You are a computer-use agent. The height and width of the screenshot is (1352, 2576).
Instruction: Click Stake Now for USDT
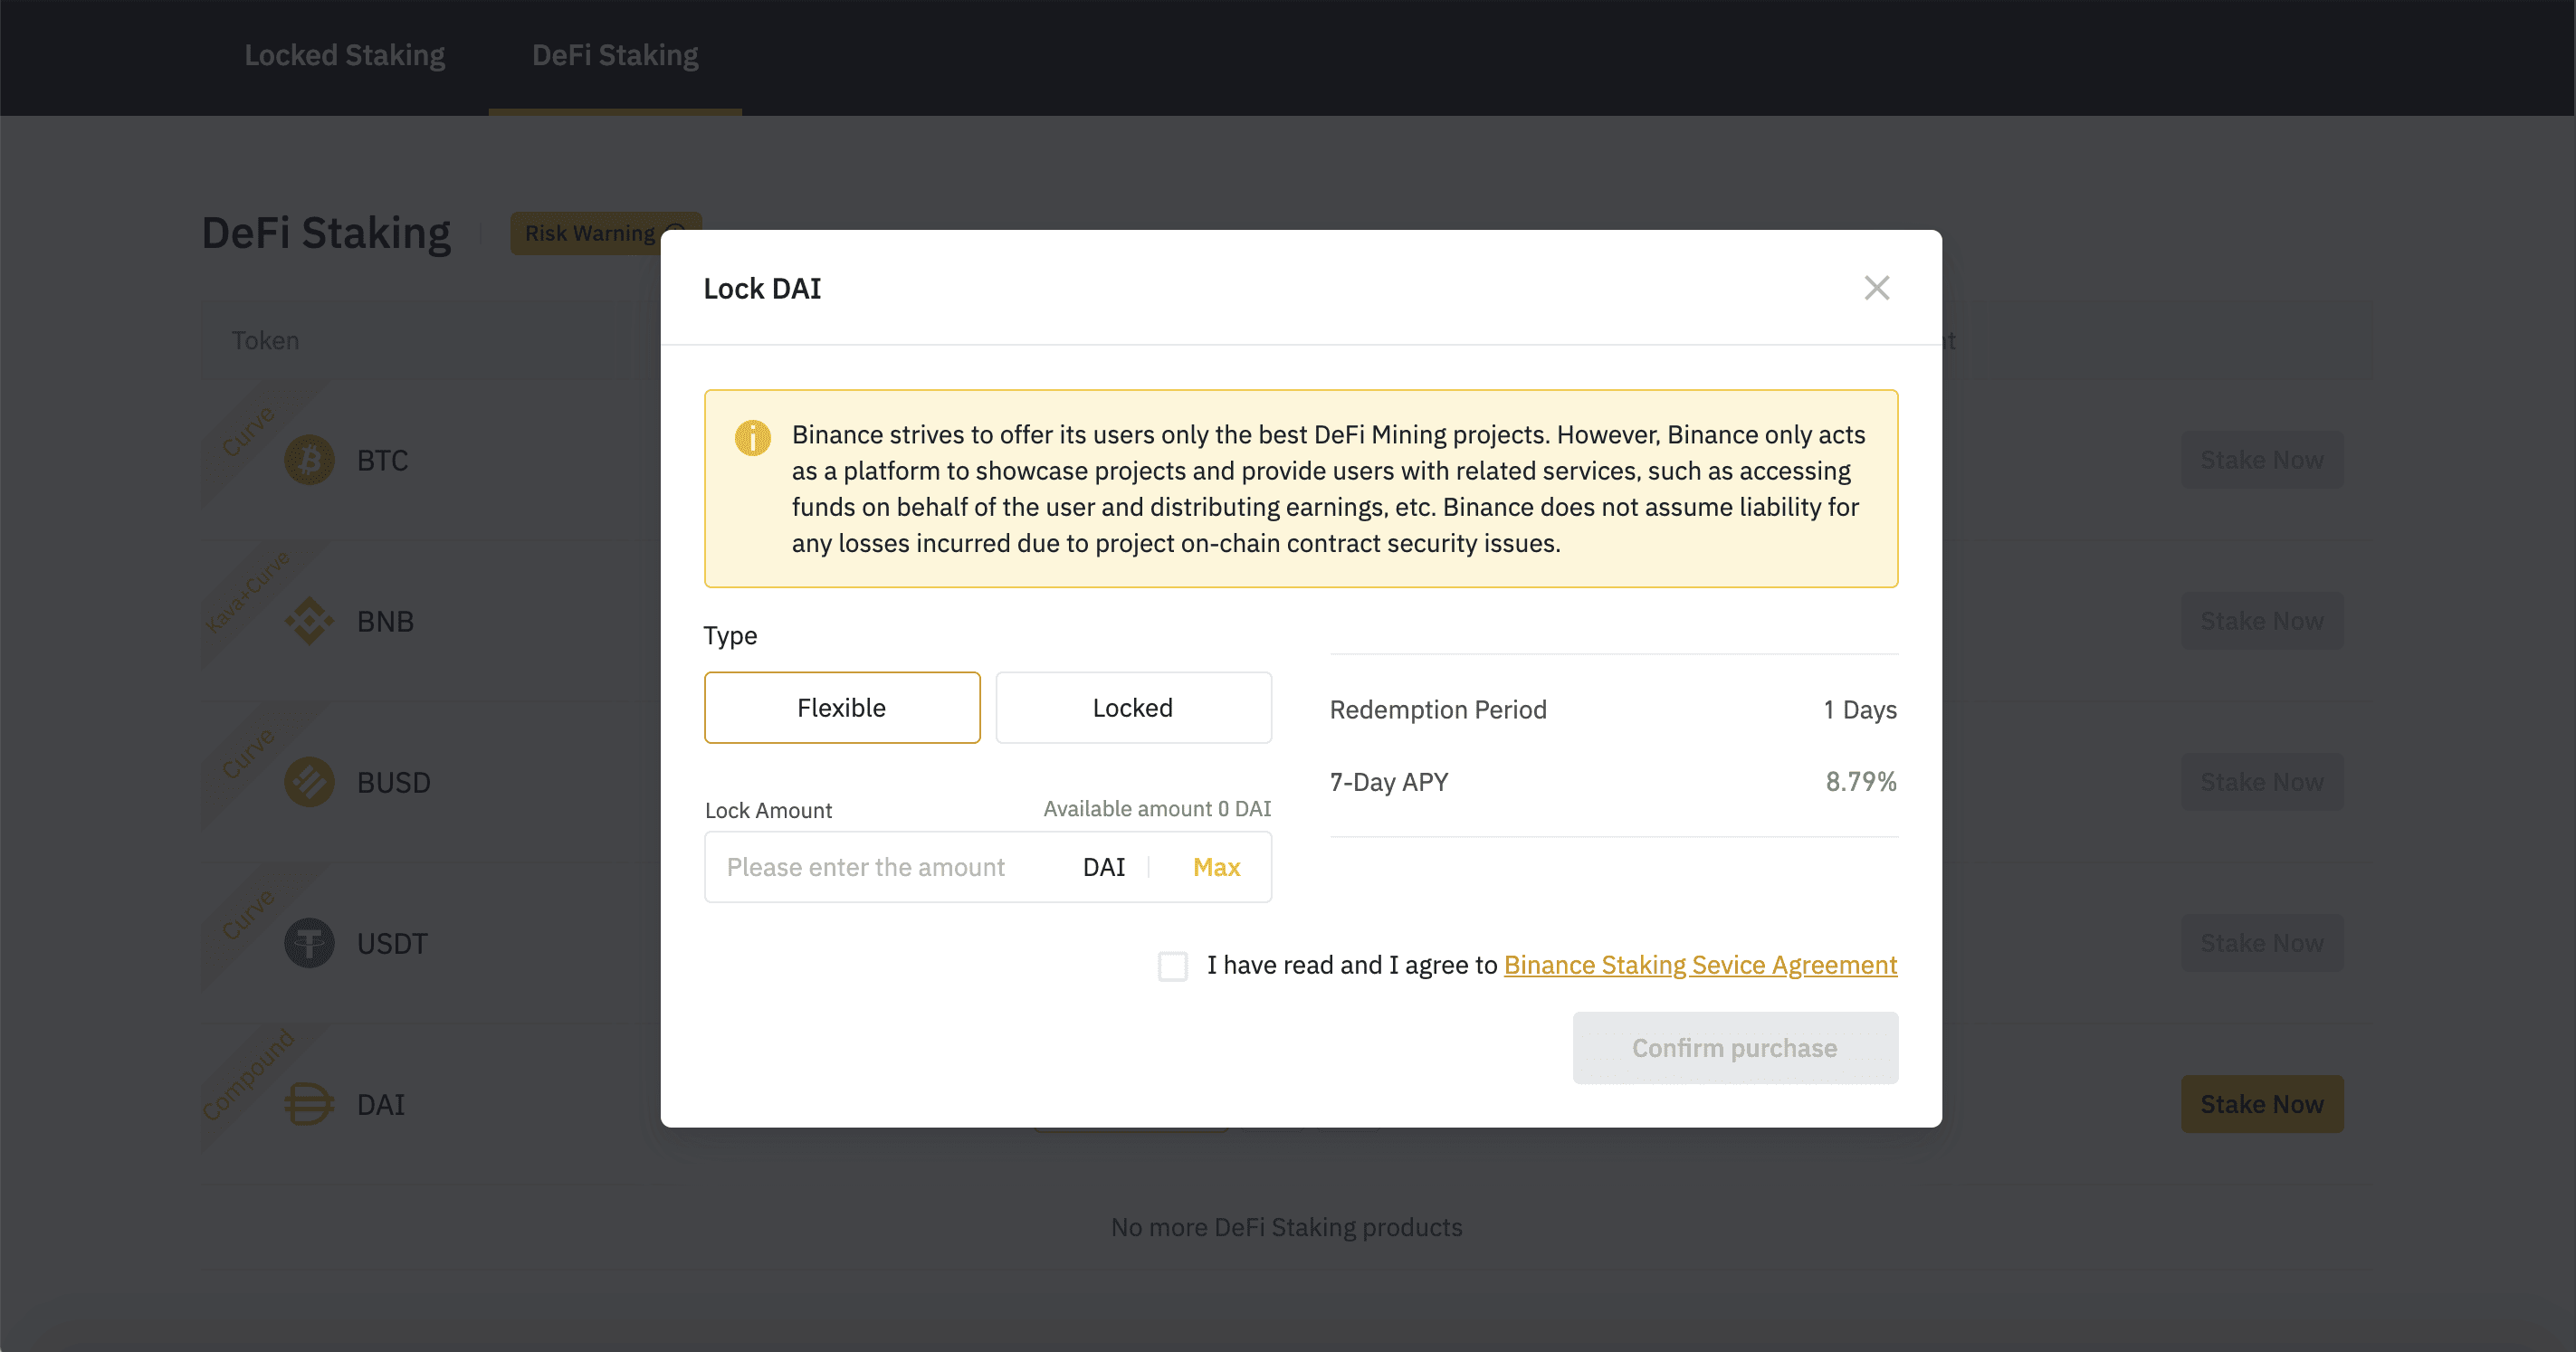(2262, 943)
